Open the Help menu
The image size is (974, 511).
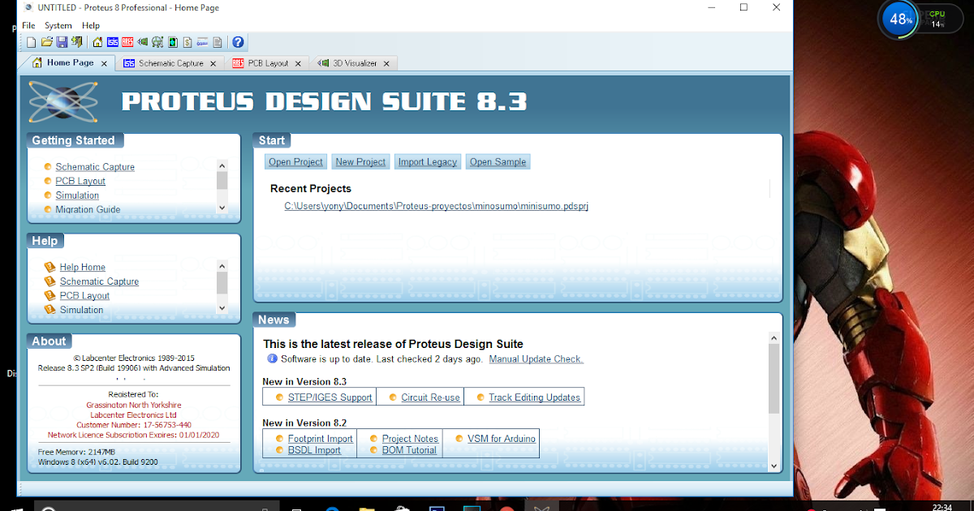pos(91,25)
